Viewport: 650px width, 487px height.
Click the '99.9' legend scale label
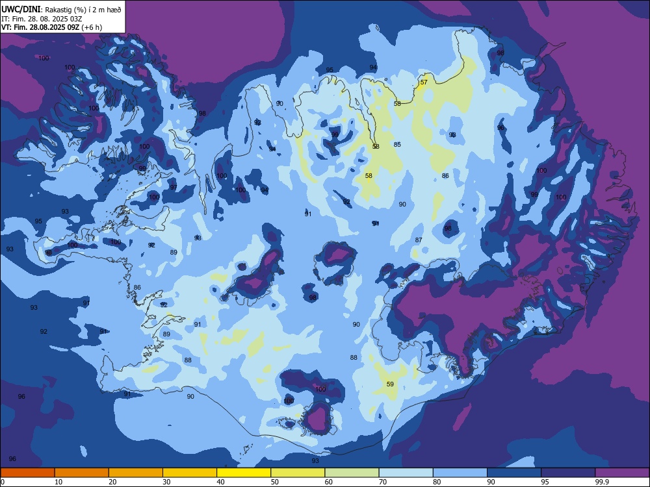tap(602, 482)
